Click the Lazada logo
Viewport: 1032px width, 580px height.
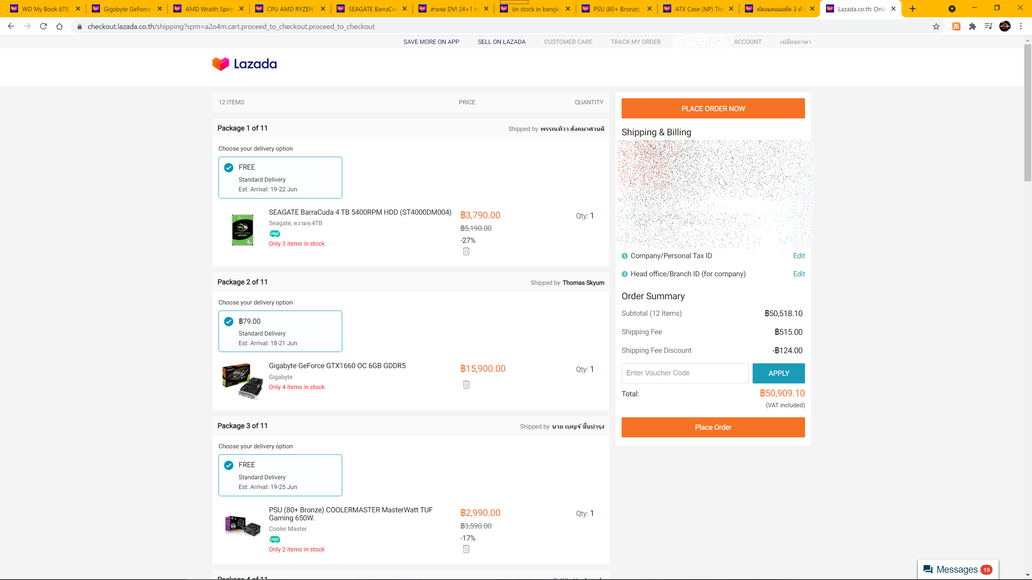click(x=245, y=64)
